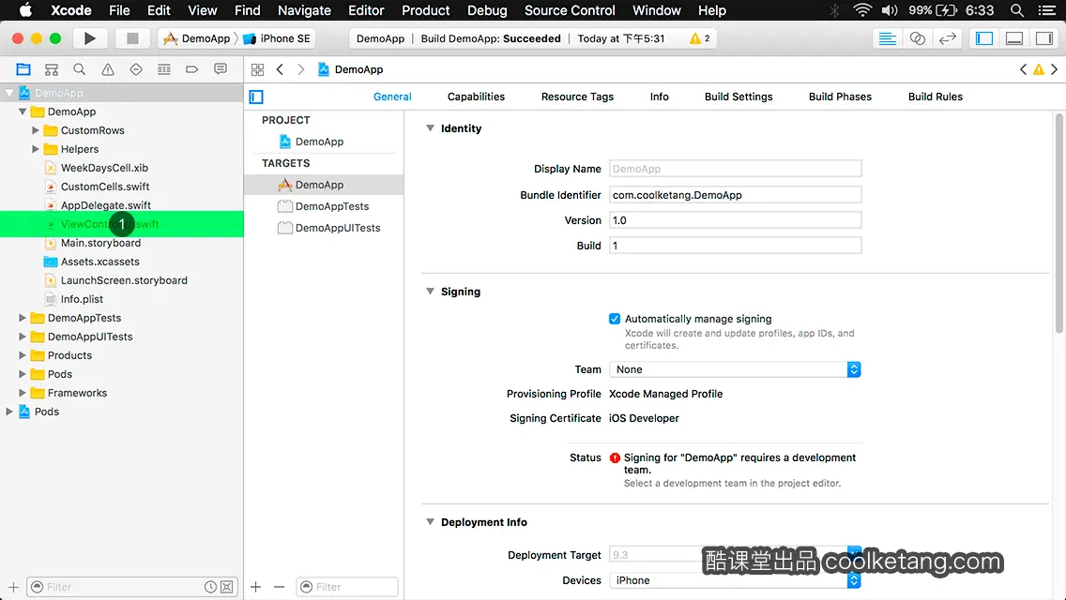
Task: Run the app with Play button
Action: (x=89, y=38)
